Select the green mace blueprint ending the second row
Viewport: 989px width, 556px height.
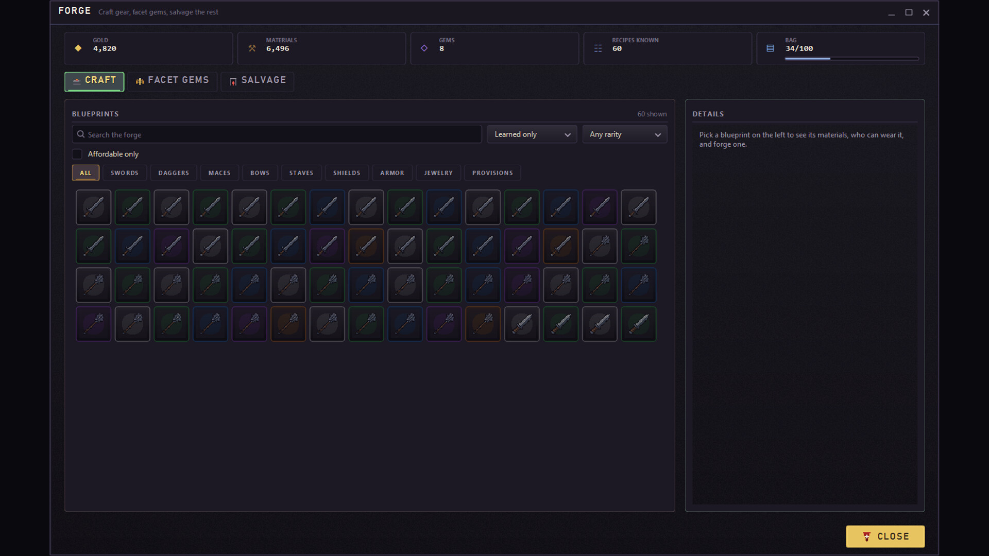tap(639, 246)
